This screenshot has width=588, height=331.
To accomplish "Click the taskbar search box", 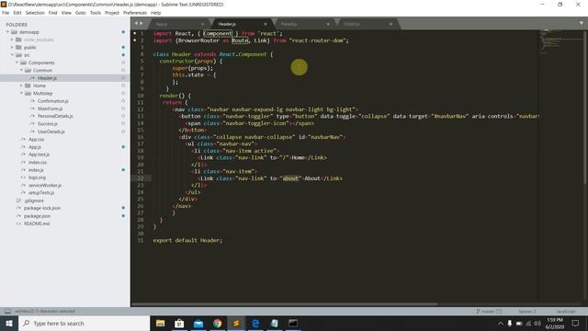I will pyautogui.click(x=84, y=323).
